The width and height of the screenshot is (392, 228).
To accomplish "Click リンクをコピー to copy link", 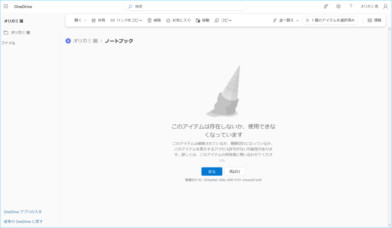I will click(x=126, y=20).
